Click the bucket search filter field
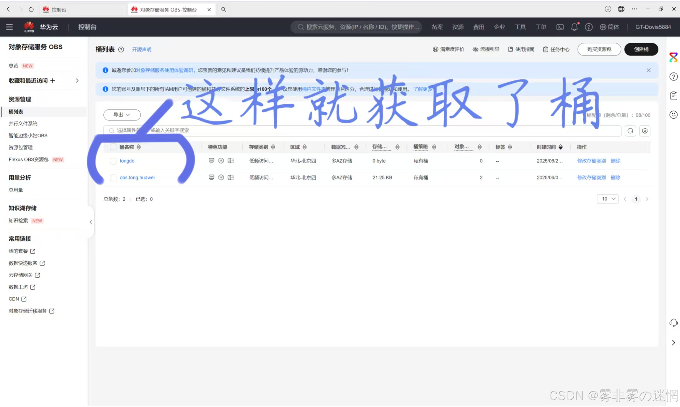Screen dimensions: 680x407 (x=350, y=130)
